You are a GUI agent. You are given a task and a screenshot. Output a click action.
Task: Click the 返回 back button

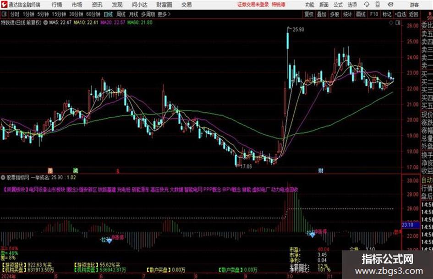[x=413, y=14]
